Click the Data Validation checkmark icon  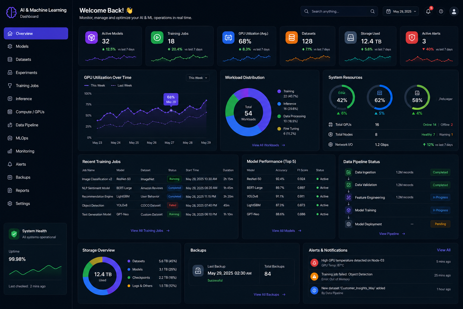tap(348, 185)
